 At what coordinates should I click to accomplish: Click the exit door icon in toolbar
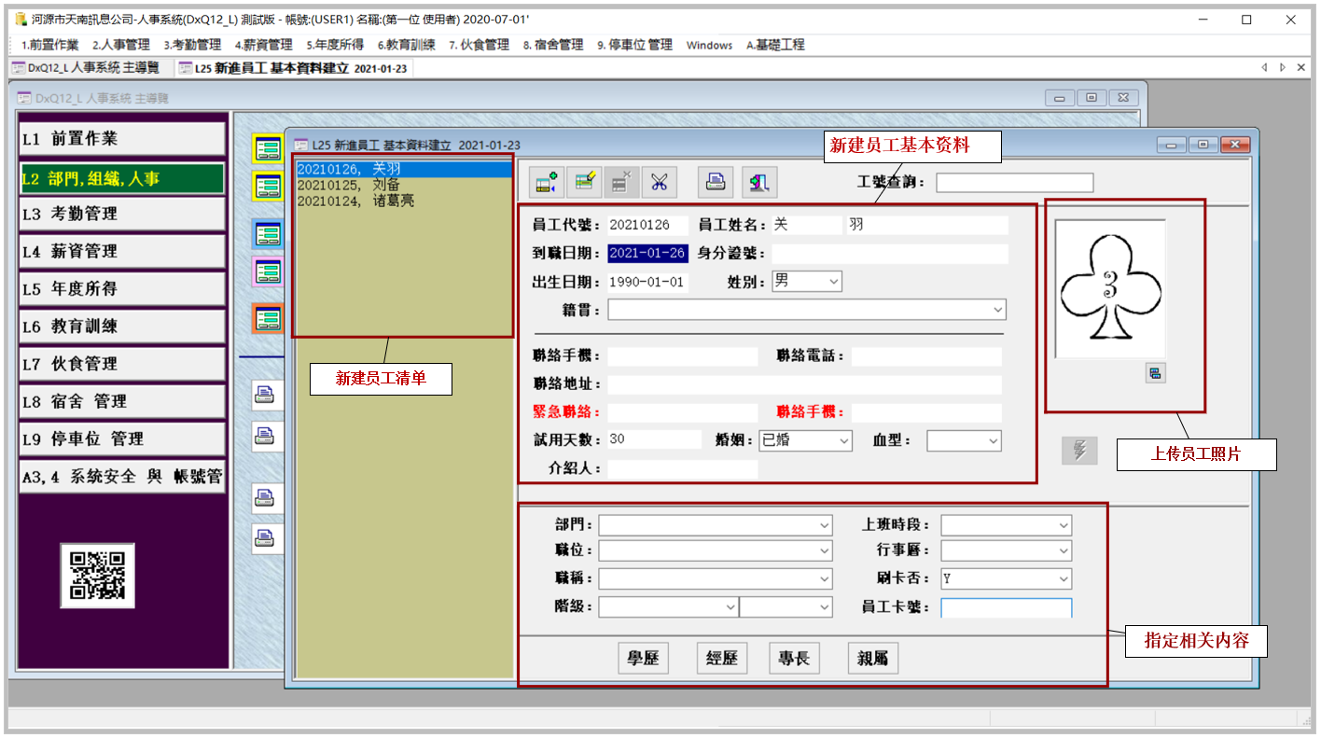(759, 182)
